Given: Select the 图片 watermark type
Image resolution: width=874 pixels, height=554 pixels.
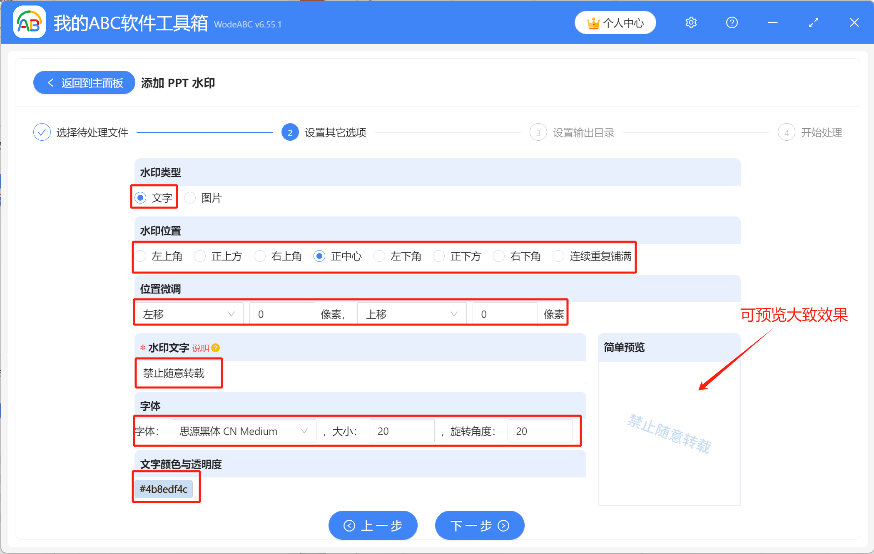Looking at the screenshot, I should pyautogui.click(x=190, y=198).
